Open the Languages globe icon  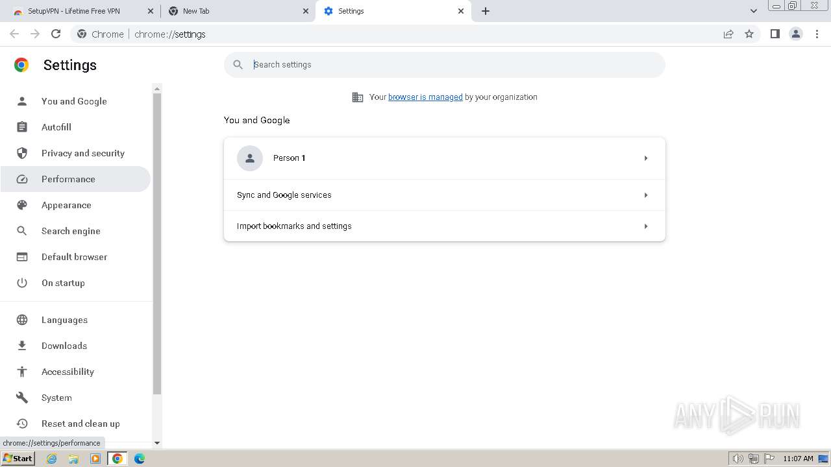[22, 320]
